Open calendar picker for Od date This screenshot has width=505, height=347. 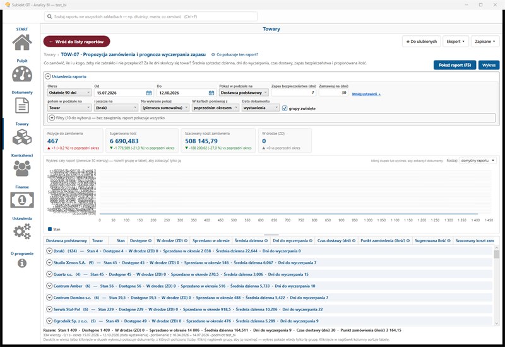click(x=149, y=93)
